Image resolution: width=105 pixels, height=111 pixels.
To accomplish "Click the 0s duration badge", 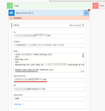I will tap(86, 13).
